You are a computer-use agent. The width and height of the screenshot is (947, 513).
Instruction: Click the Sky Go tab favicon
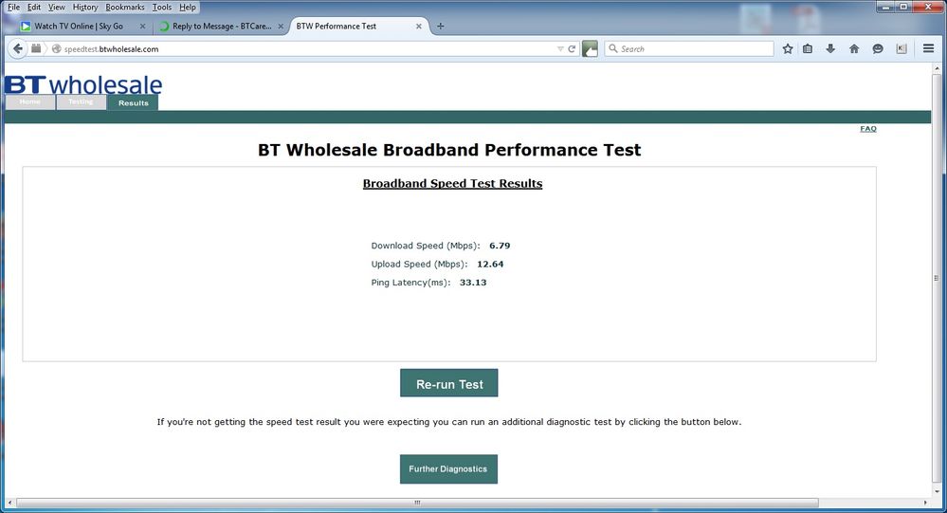26,26
